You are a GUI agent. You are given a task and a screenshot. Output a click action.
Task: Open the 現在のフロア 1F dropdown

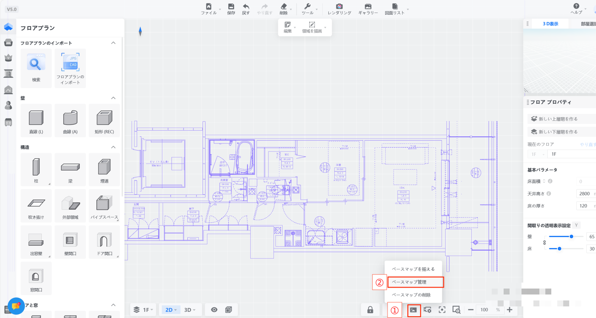(537, 154)
